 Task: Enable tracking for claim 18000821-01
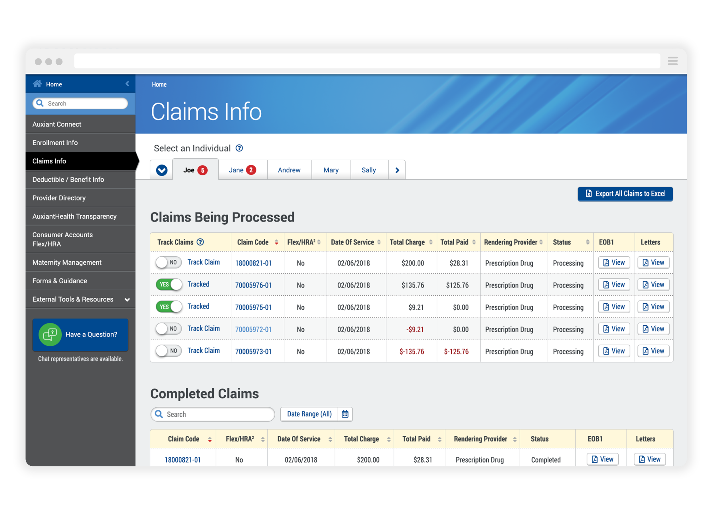[x=169, y=263]
